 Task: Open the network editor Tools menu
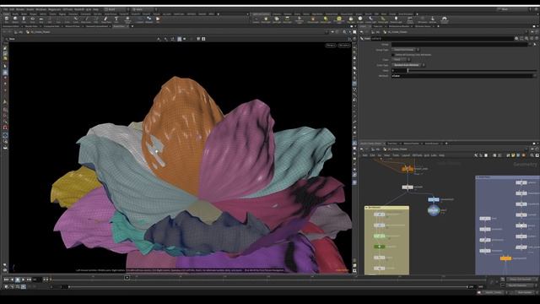(x=396, y=155)
